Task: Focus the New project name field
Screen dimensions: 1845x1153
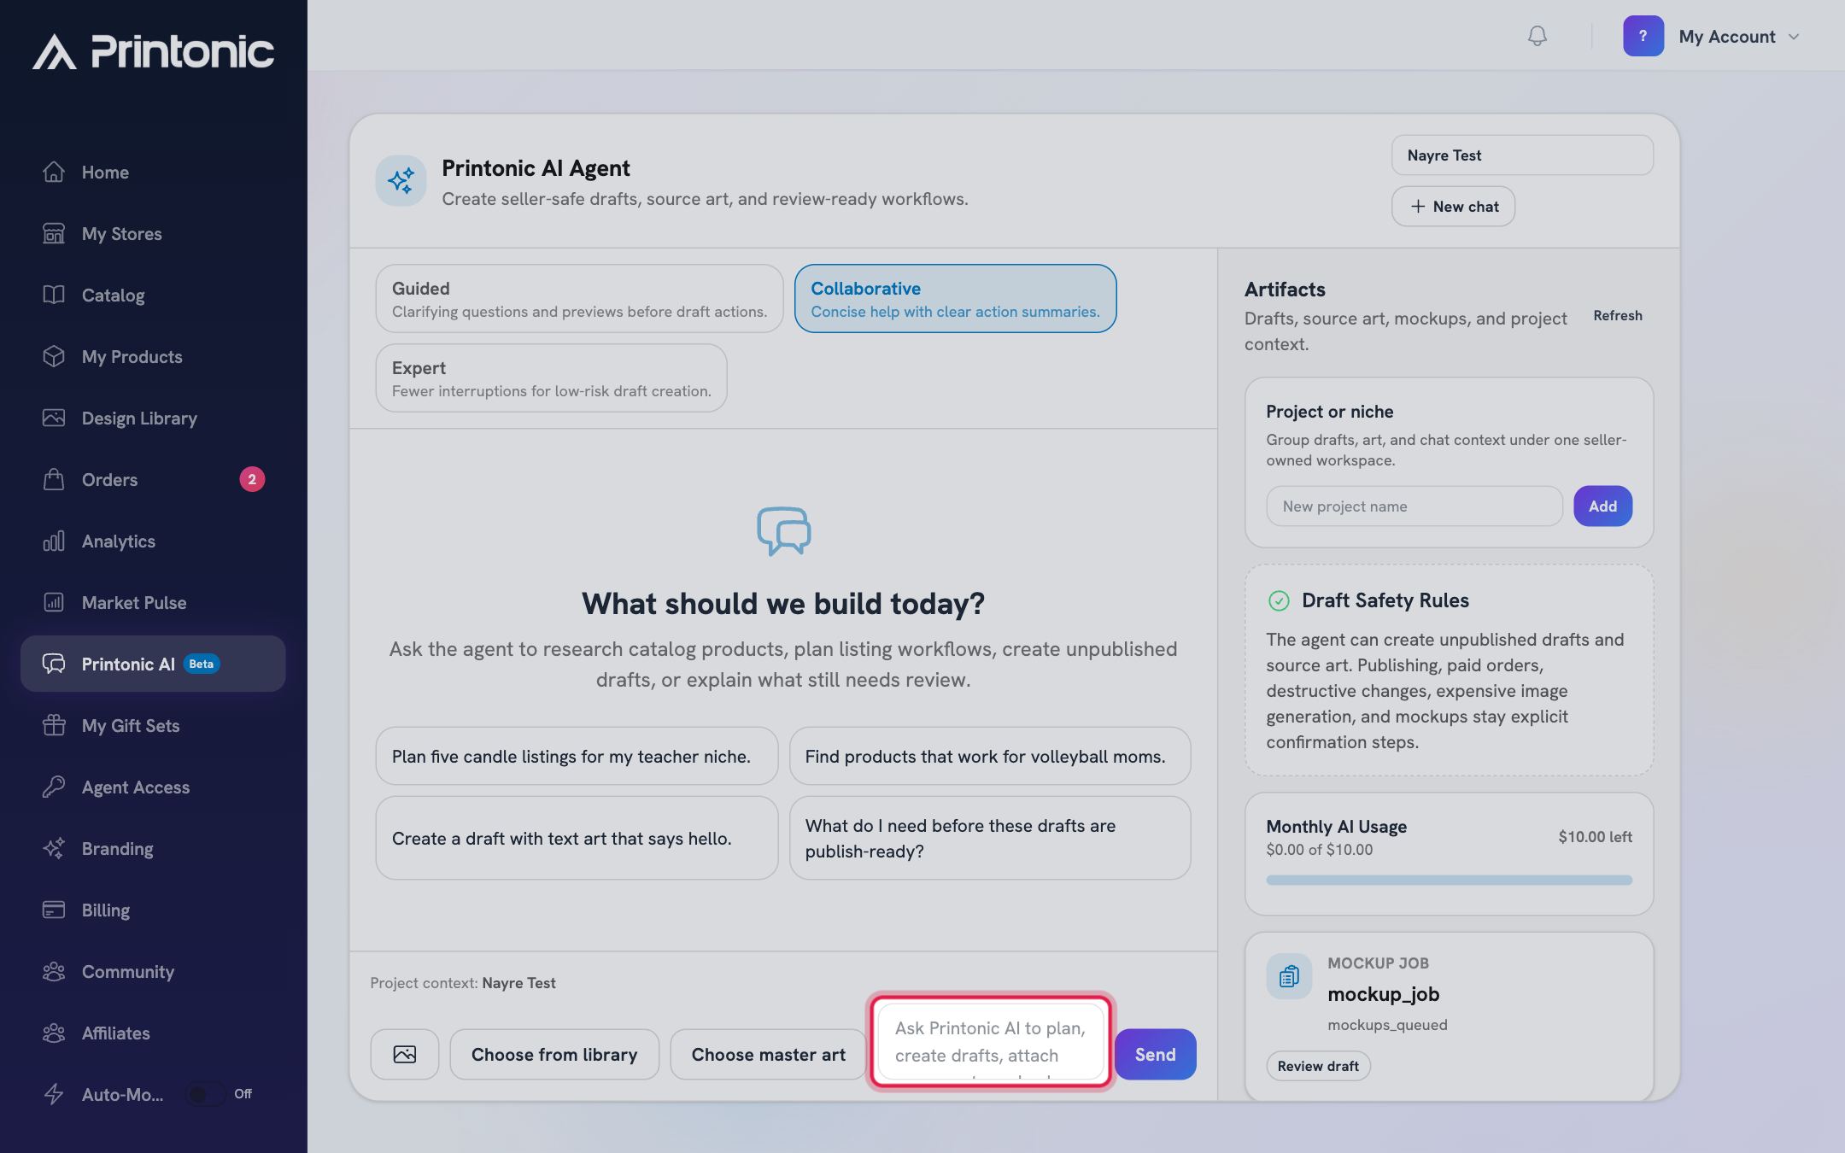Action: [1414, 506]
